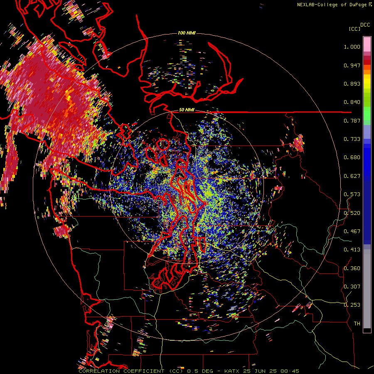Click the CORRELATION COEFFICIENT (CC) caption text
Viewport: 374px width, 374px height.
(131, 371)
